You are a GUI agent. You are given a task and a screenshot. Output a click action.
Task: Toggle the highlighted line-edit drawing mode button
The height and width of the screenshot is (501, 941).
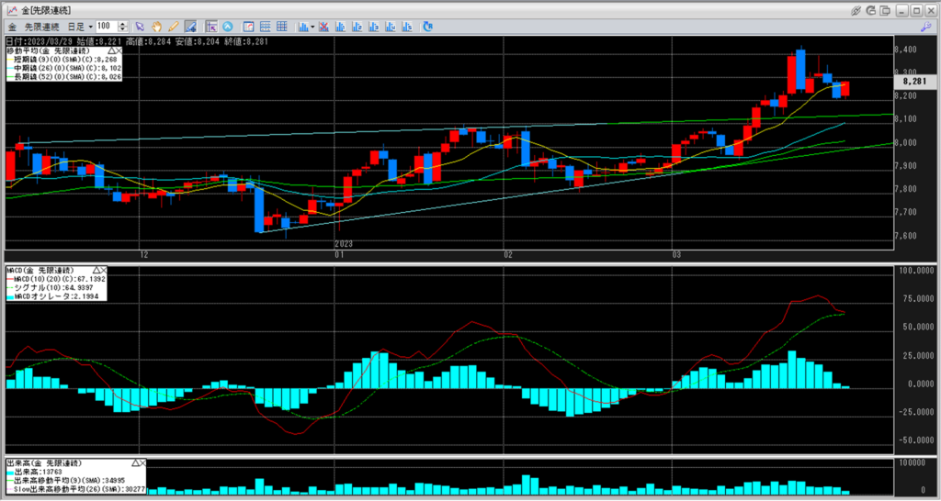[190, 26]
